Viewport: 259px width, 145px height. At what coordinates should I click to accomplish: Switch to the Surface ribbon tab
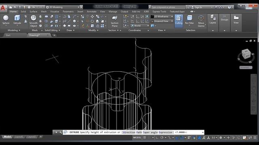(x=33, y=12)
